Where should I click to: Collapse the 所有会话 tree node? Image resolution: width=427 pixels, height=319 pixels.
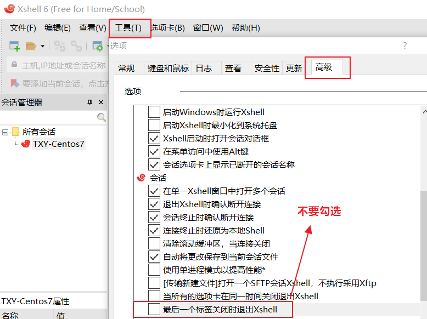(5, 133)
